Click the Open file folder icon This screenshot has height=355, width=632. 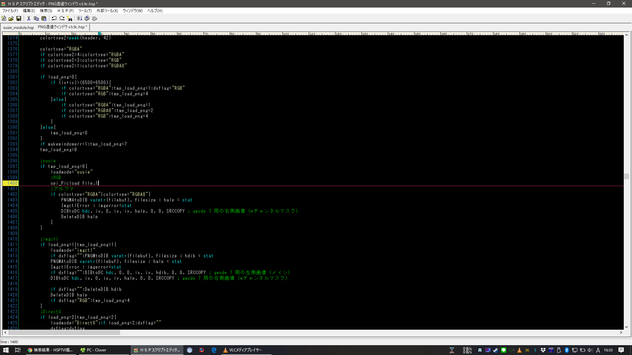pyautogui.click(x=11, y=18)
